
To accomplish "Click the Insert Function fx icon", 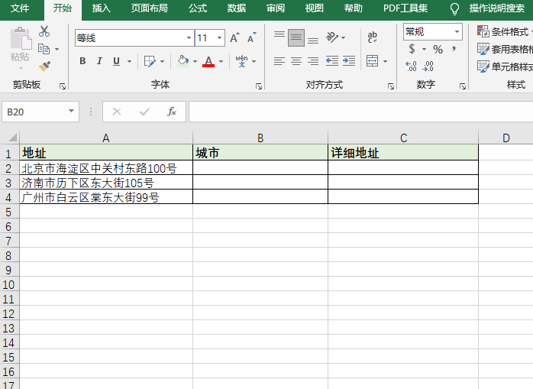I will (x=172, y=112).
